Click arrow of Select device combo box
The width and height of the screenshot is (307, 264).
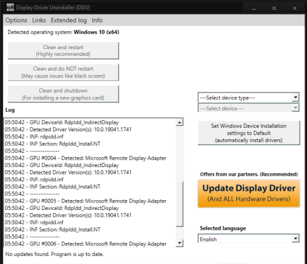[x=295, y=107]
